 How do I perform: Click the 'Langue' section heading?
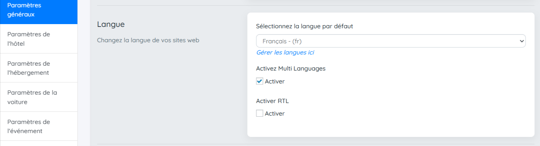[x=111, y=24]
